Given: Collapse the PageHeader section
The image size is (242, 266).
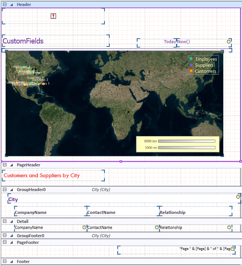Looking at the screenshot, I should pos(5,165).
